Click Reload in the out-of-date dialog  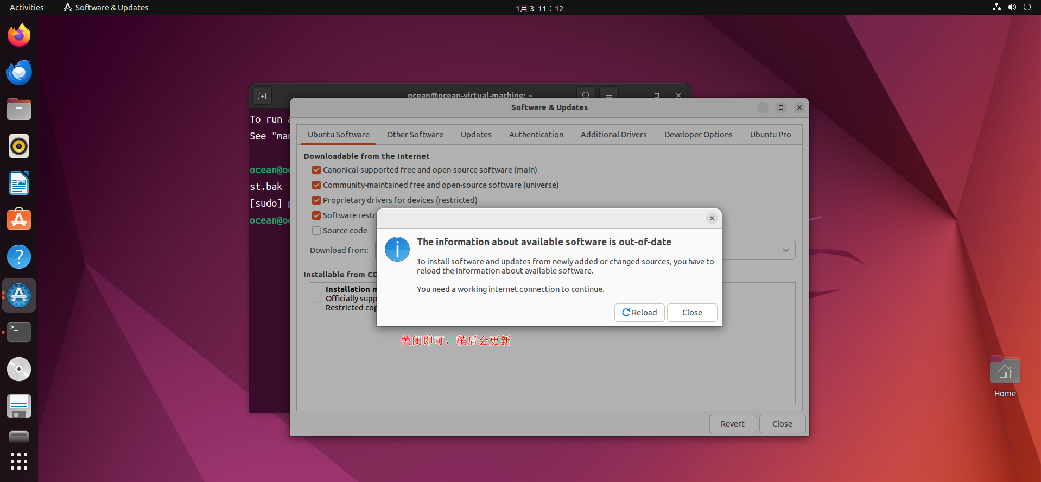[x=639, y=313]
